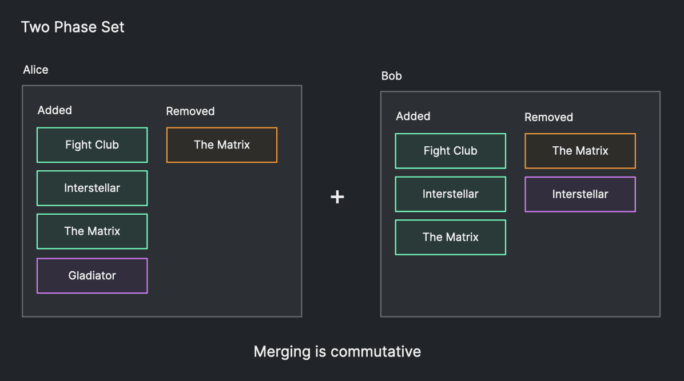684x381 pixels.
Task: Click purple Interstellar in Bob's Removed column
Action: (580, 194)
